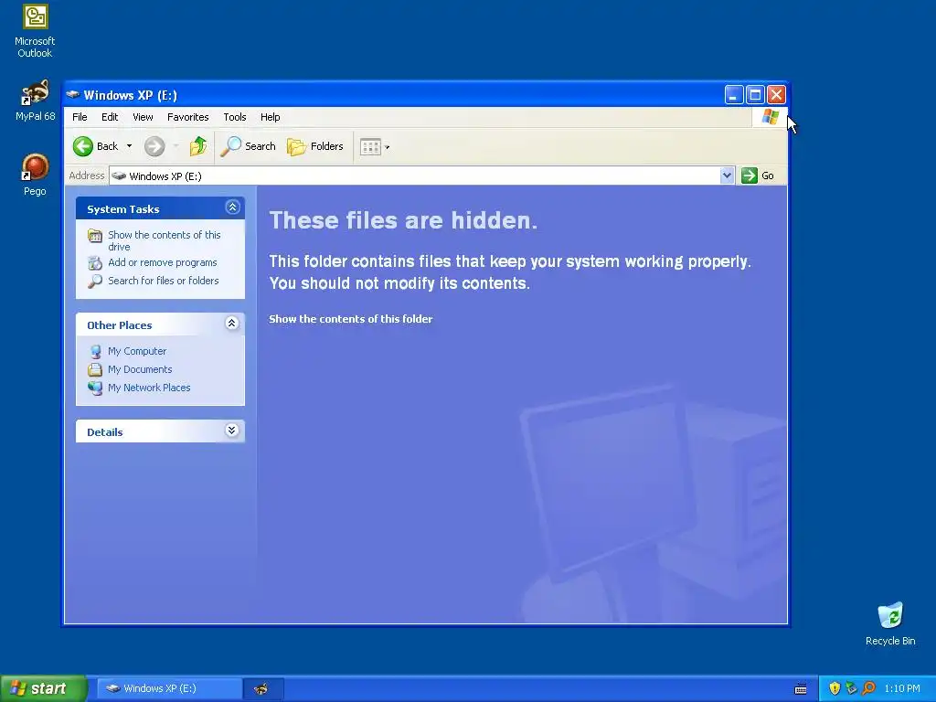936x702 pixels.
Task: Click the green Back arrow icon
Action: [83, 146]
